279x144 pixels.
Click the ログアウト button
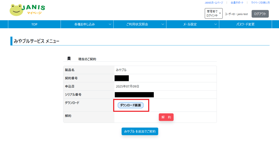click(x=260, y=14)
